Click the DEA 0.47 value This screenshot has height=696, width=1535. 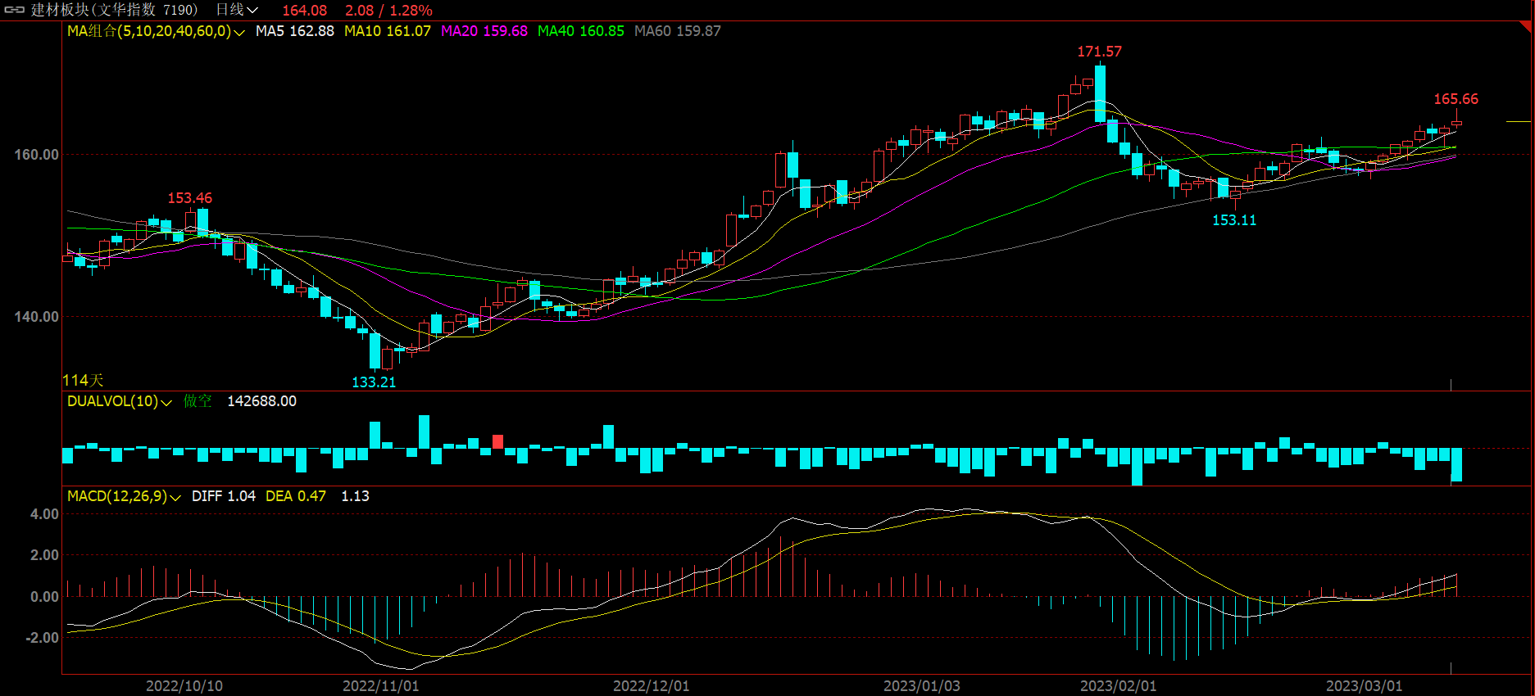pyautogui.click(x=296, y=496)
